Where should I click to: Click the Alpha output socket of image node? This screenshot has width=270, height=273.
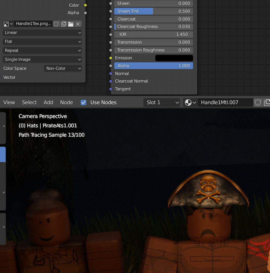click(85, 13)
